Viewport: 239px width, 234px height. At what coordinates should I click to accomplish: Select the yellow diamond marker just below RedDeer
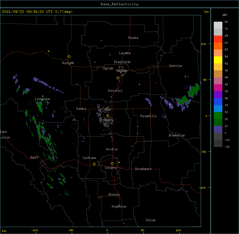(118, 78)
